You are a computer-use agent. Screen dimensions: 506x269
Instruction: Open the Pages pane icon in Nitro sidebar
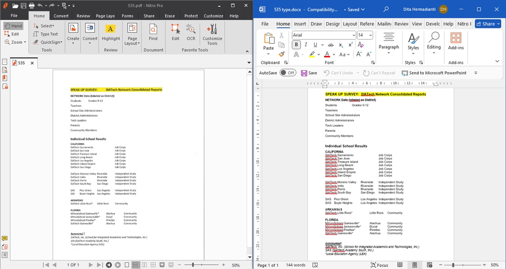pos(5,61)
